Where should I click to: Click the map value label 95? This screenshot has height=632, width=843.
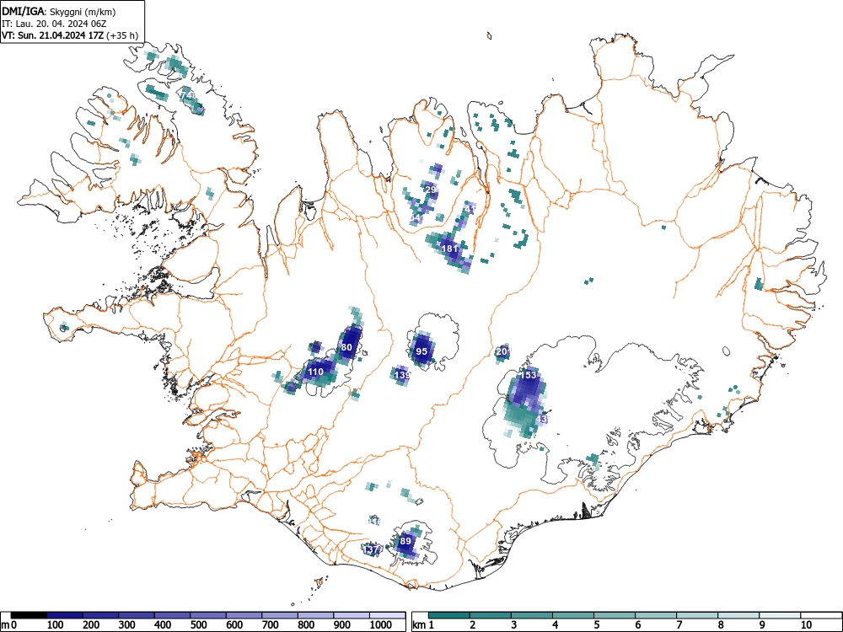422,351
